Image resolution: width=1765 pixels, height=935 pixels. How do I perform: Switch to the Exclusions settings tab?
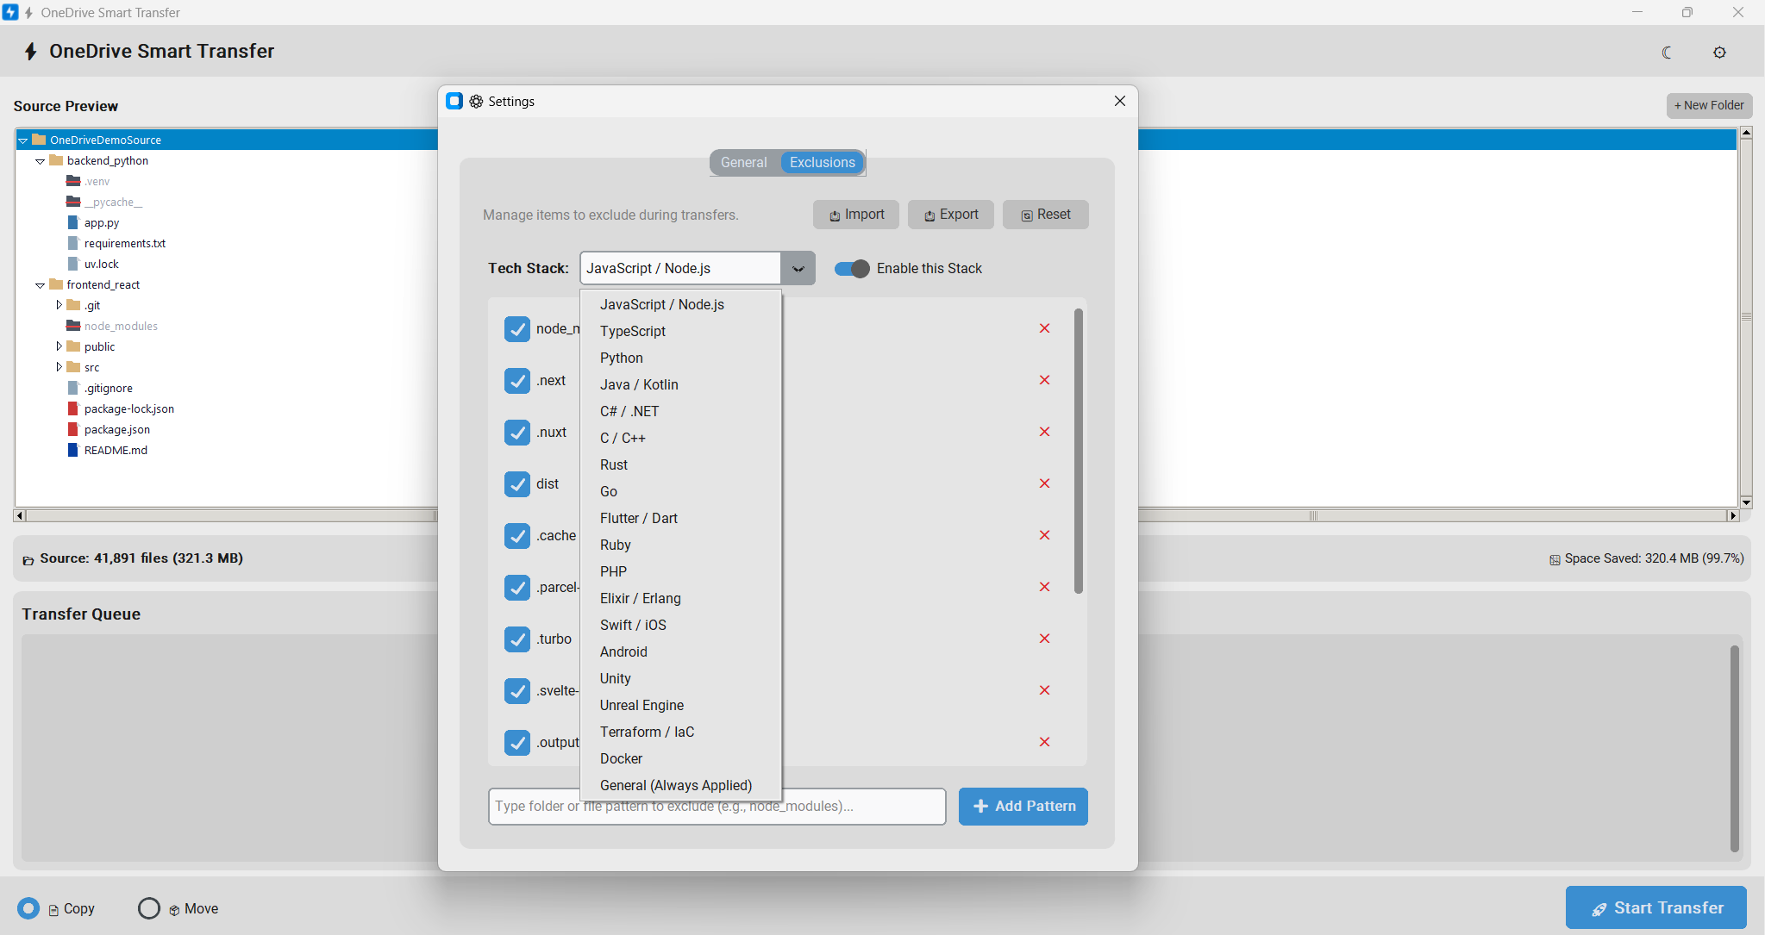(x=822, y=162)
